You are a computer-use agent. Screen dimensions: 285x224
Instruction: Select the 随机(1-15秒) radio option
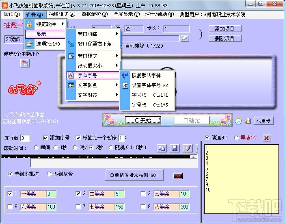coord(111,148)
